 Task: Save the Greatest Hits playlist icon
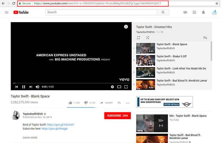(x=205, y=38)
